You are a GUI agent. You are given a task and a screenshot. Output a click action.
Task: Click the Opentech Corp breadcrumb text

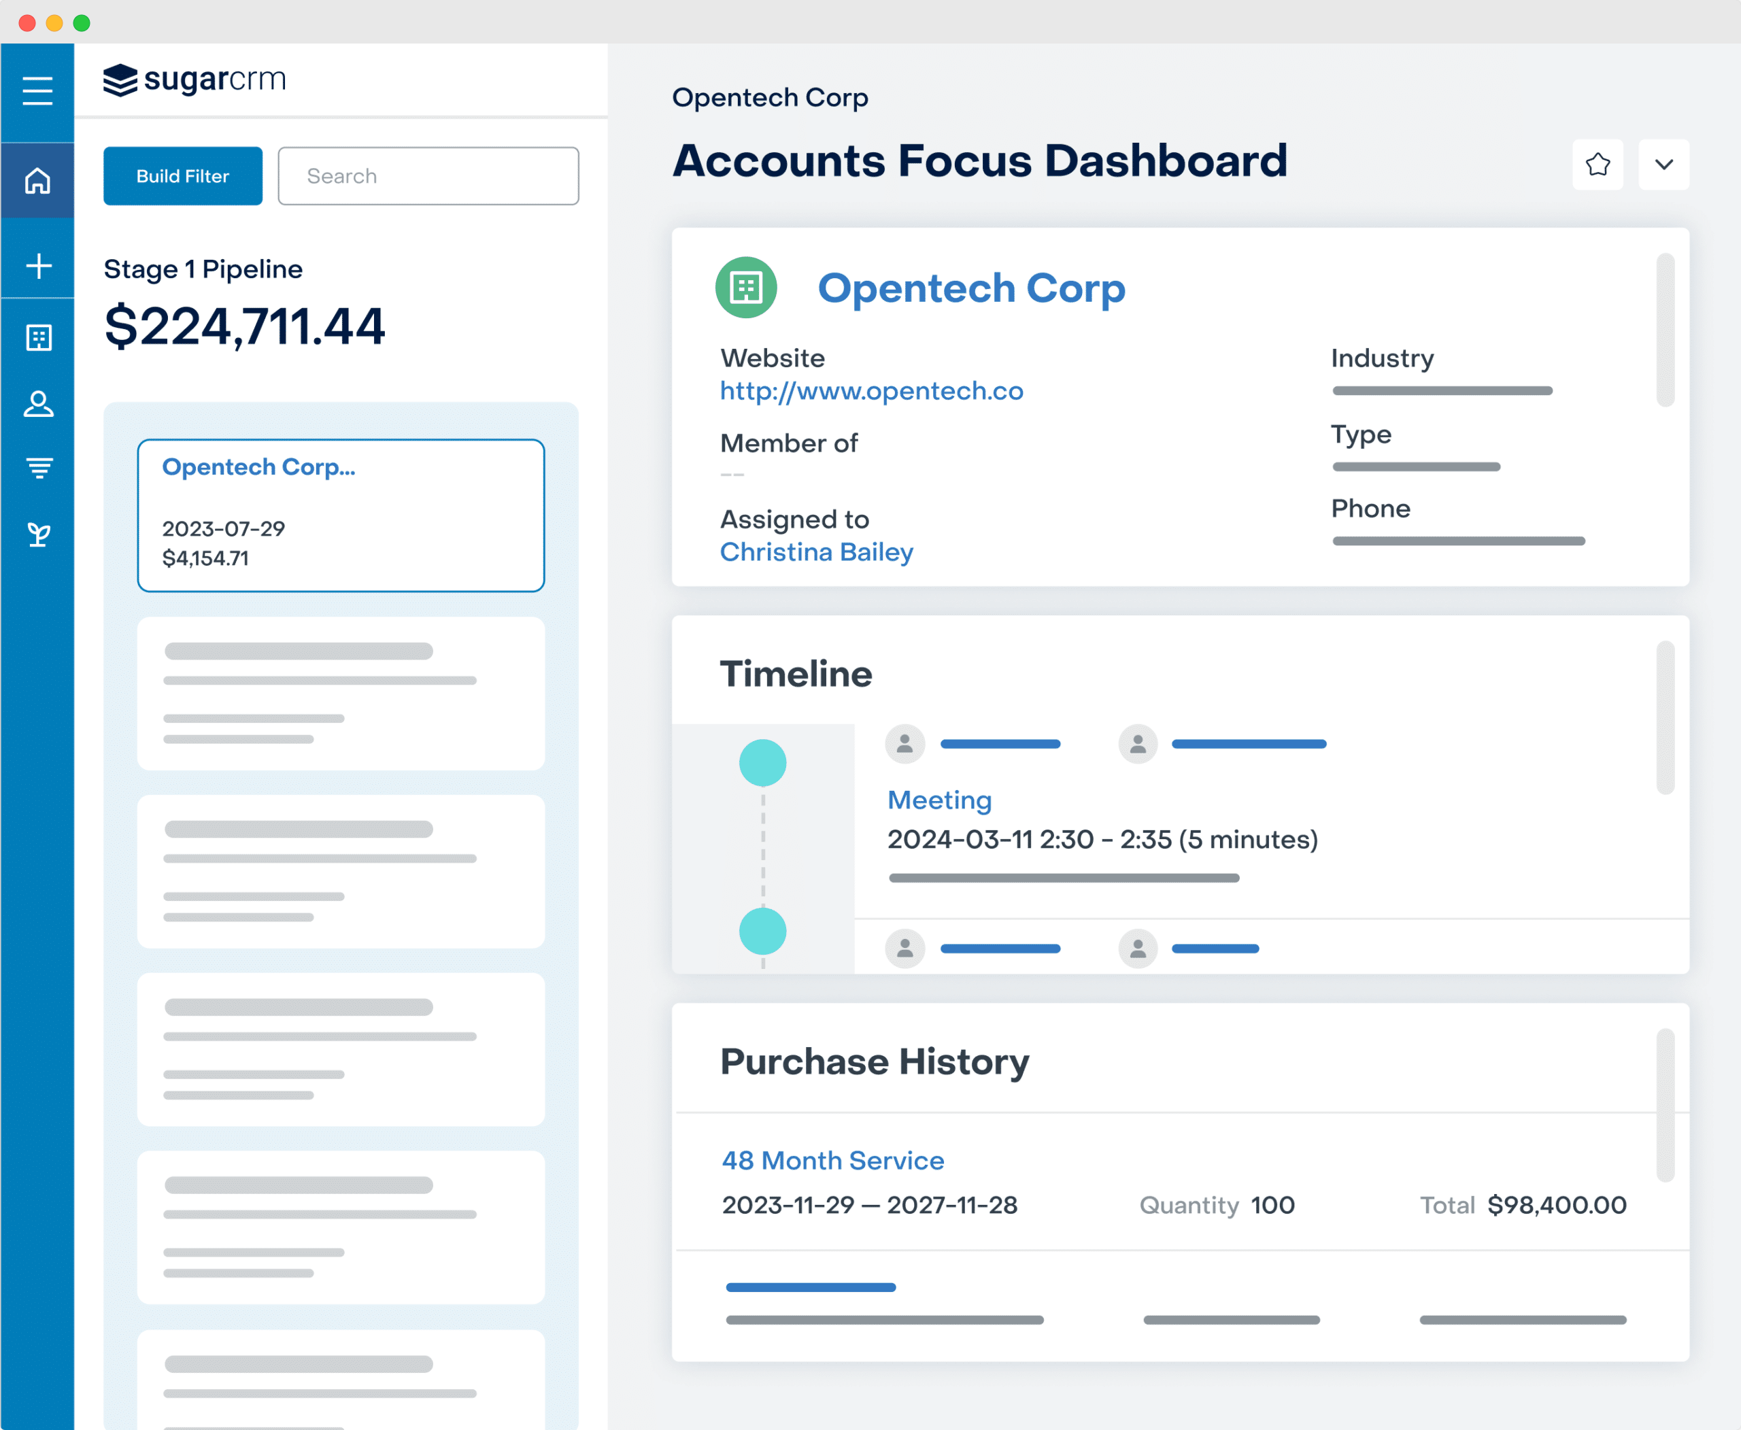point(771,97)
